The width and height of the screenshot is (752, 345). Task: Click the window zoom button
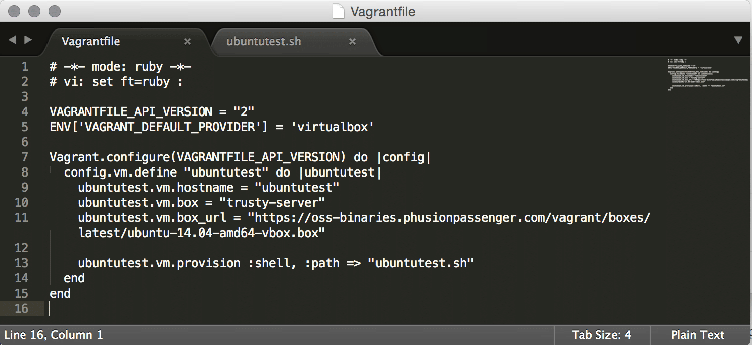pos(54,11)
